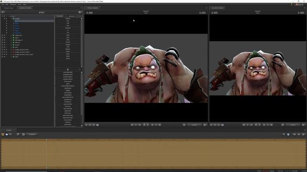Screen dimensions: 307x172
Task: Click the rotate tool icon in primary viewport
Action: [94, 125]
